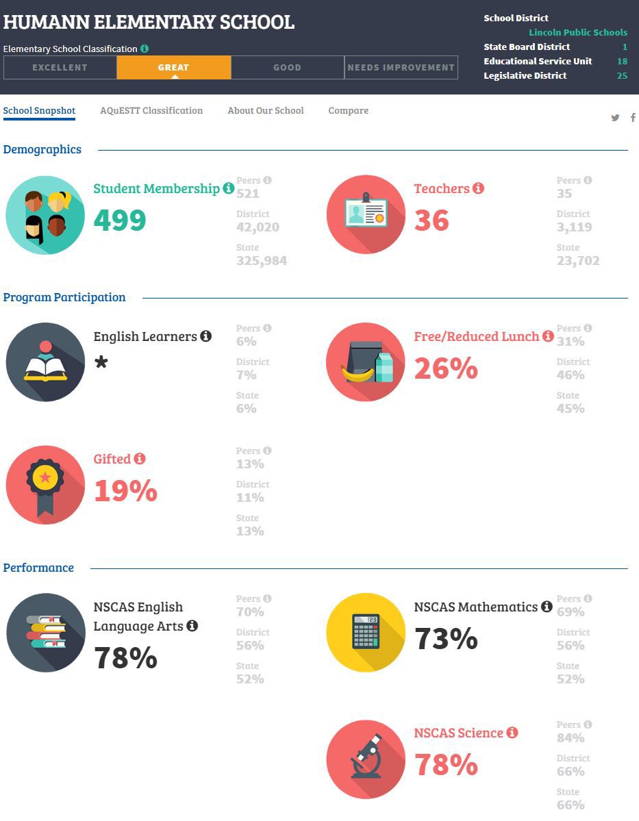Click the GREAT classification segment
639x821 pixels.
click(x=174, y=68)
